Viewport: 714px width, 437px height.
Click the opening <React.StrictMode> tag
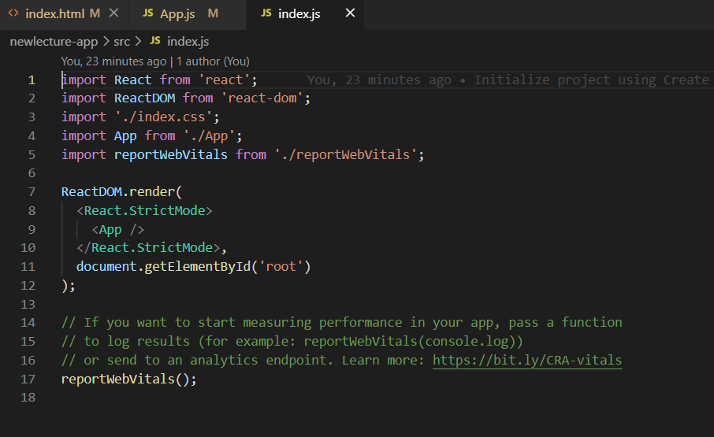tap(144, 210)
